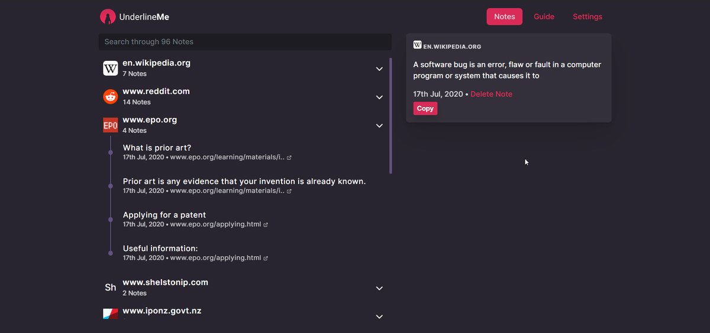Copy the Wikipedia note text
Image resolution: width=710 pixels, height=333 pixels.
click(x=425, y=109)
